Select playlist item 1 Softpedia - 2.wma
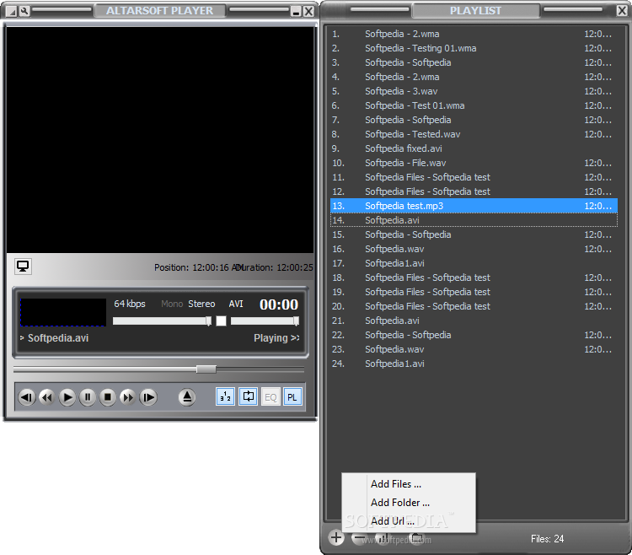This screenshot has width=632, height=555. [474, 34]
